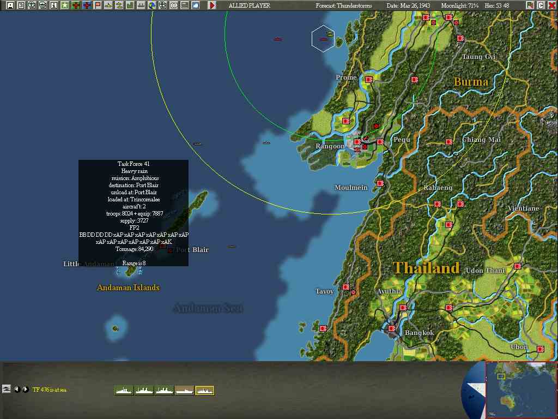The height and width of the screenshot is (419, 558).
Task: Click the Japanese base marker at Bangkok
Action: 391,328
